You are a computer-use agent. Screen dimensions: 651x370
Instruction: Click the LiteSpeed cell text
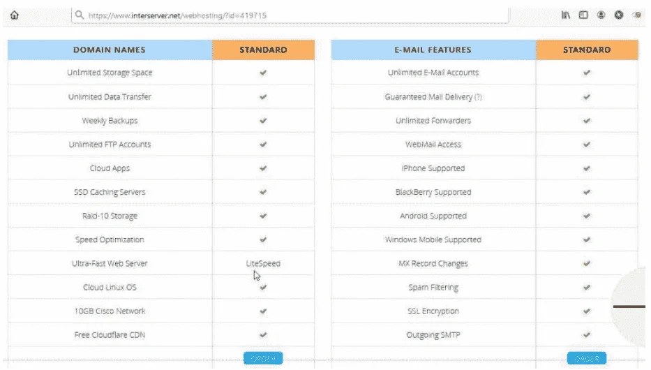[263, 263]
